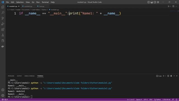
Task: Click the feedback icon in status bar
Action: (173, 100)
